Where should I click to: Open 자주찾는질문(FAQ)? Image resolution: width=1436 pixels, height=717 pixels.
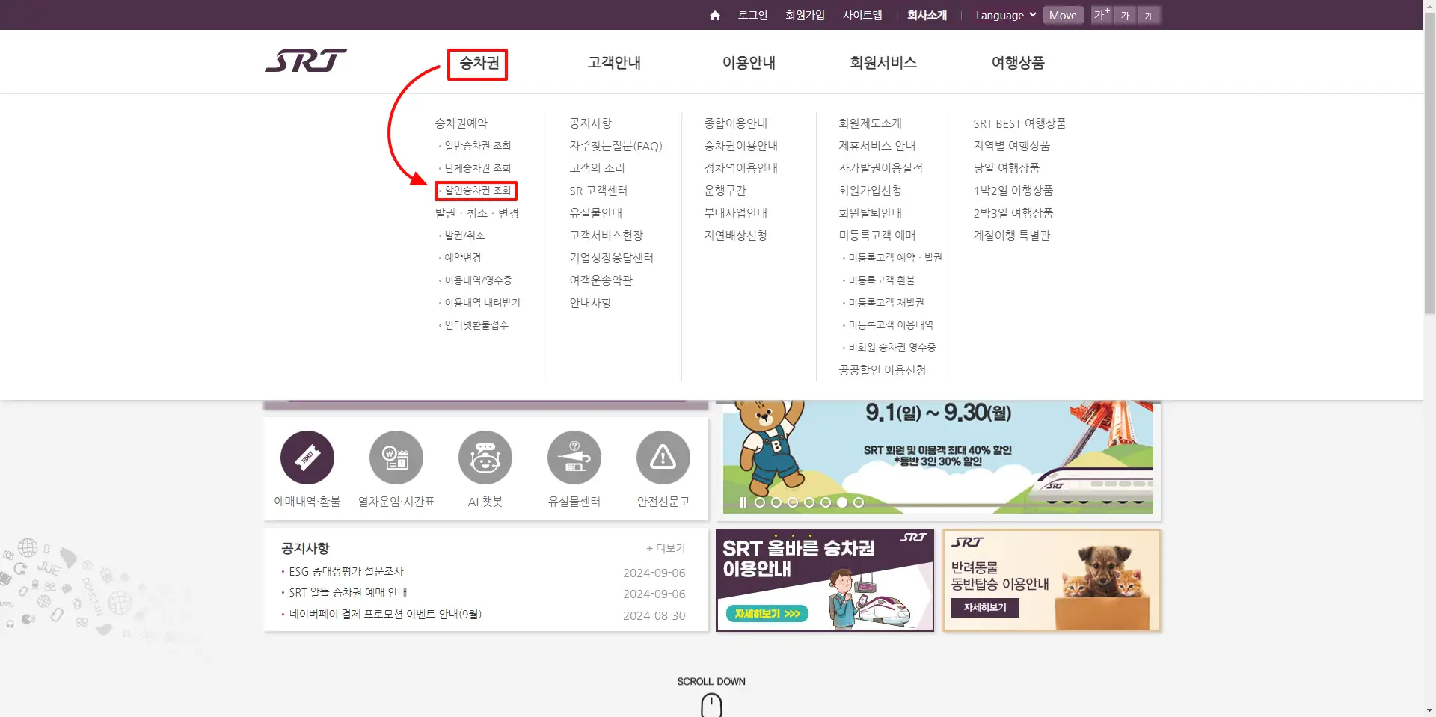(616, 146)
